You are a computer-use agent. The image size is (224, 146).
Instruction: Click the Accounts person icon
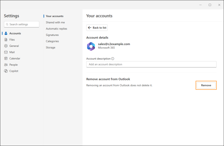coord(6,33)
